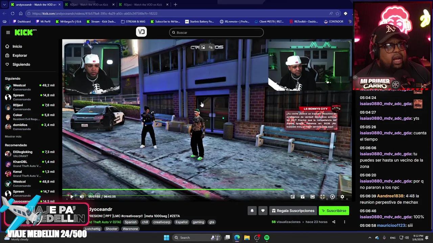Click chat username Aandree1838
This screenshot has width=433, height=243.
pyautogui.click(x=390, y=196)
